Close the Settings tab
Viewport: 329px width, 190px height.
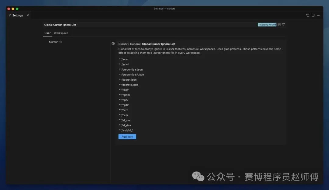click(28, 15)
